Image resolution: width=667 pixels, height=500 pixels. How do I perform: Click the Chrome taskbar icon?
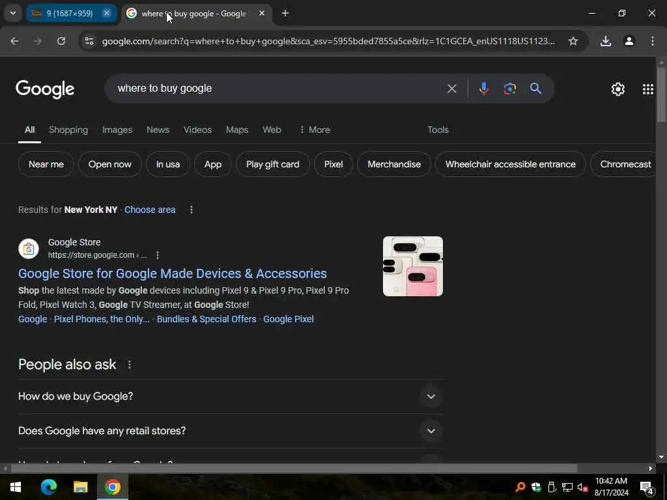[112, 487]
